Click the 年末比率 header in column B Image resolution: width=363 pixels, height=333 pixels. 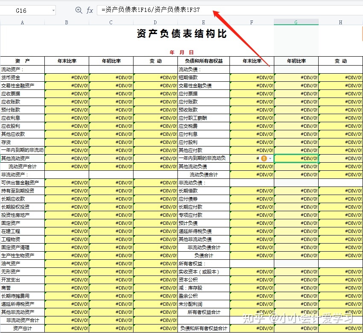67,61
